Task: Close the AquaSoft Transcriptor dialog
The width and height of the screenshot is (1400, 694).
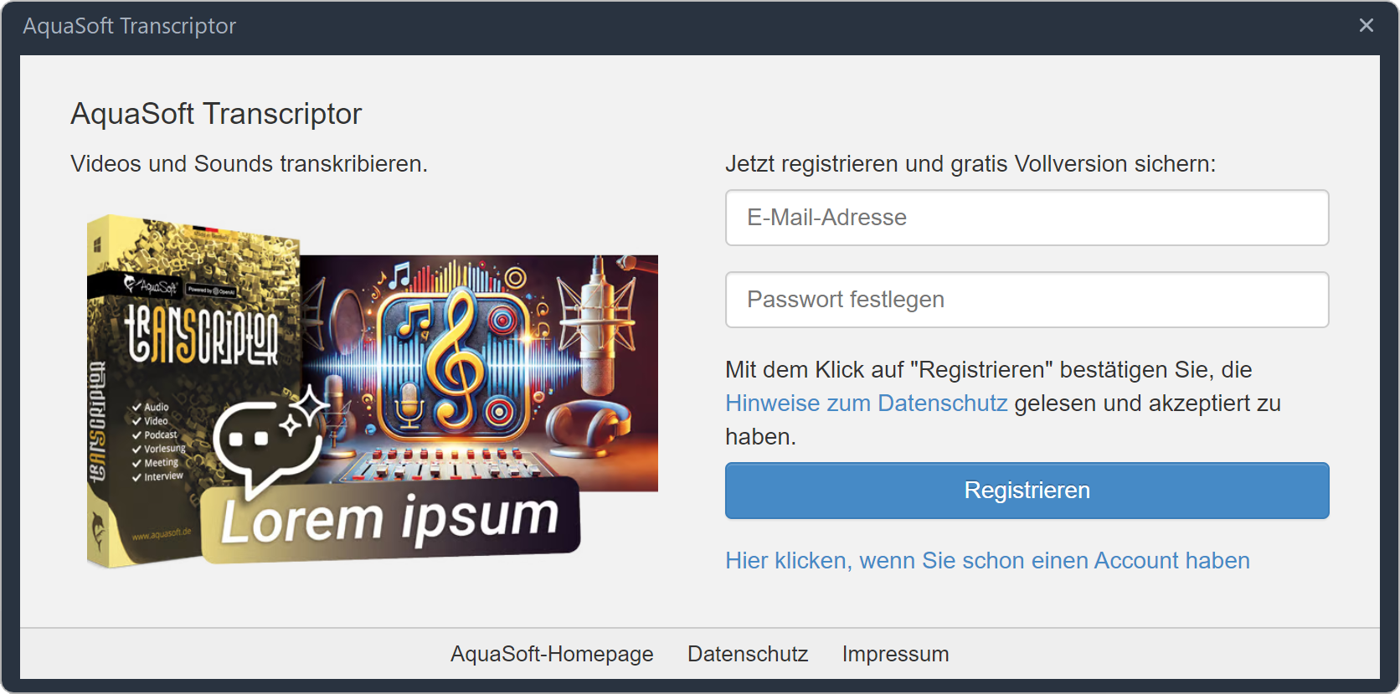Action: [1366, 26]
